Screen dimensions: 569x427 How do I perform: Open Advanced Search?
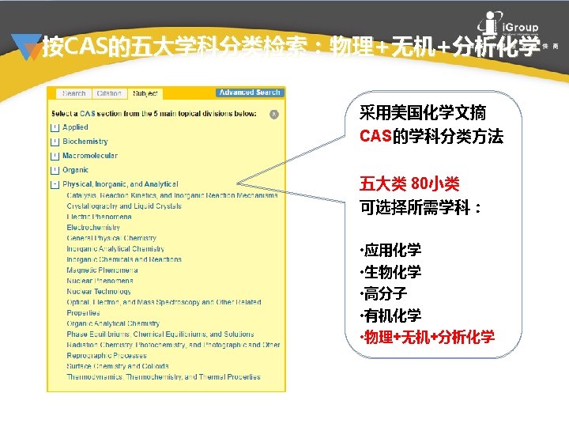pyautogui.click(x=250, y=93)
